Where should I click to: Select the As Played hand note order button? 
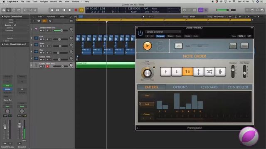tap(220, 72)
